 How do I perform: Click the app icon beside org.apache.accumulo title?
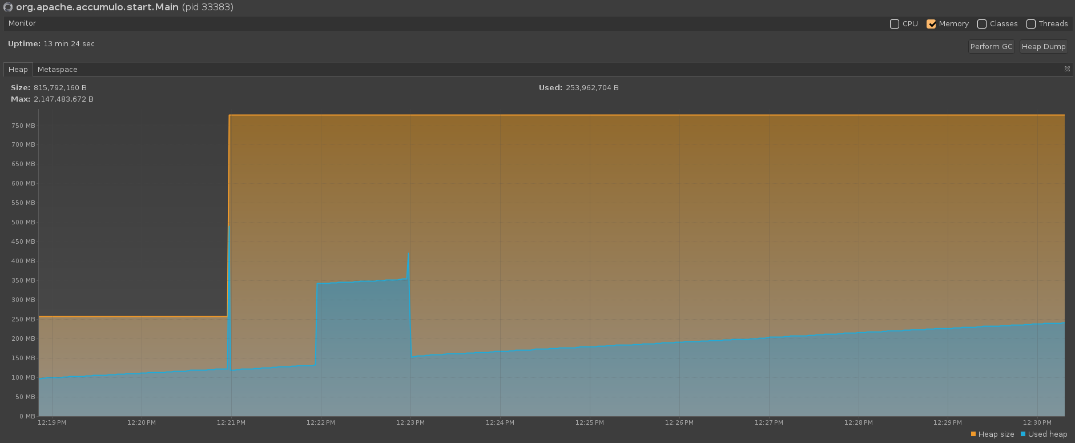[x=8, y=7]
